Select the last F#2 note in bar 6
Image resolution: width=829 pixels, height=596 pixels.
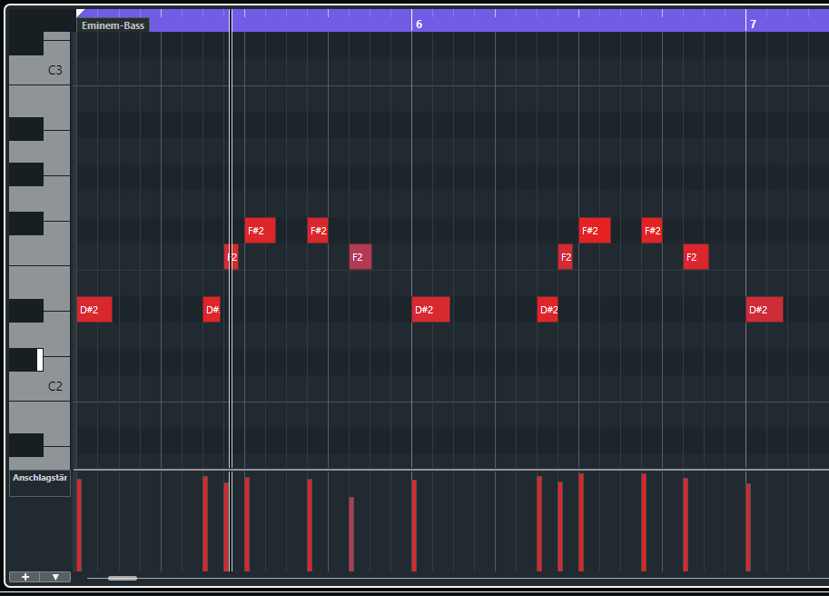pos(652,231)
